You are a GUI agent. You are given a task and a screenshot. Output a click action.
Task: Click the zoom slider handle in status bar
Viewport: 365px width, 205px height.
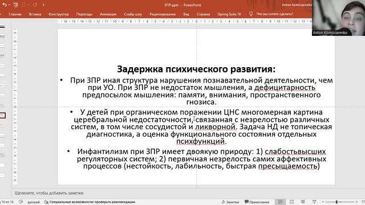click(x=336, y=202)
